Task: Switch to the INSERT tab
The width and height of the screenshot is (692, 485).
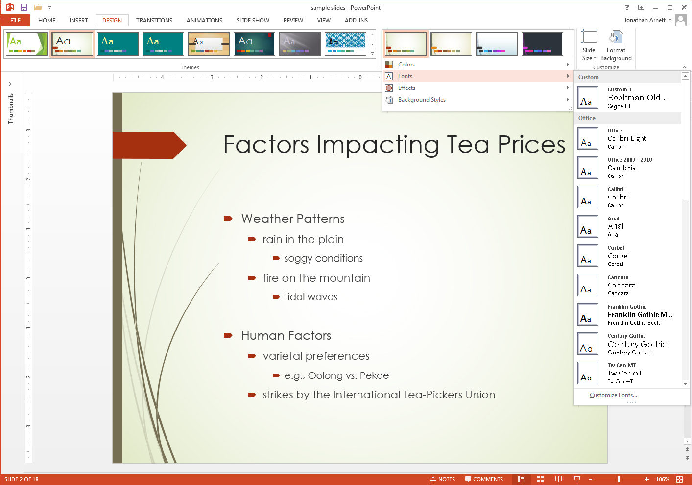Action: [78, 21]
